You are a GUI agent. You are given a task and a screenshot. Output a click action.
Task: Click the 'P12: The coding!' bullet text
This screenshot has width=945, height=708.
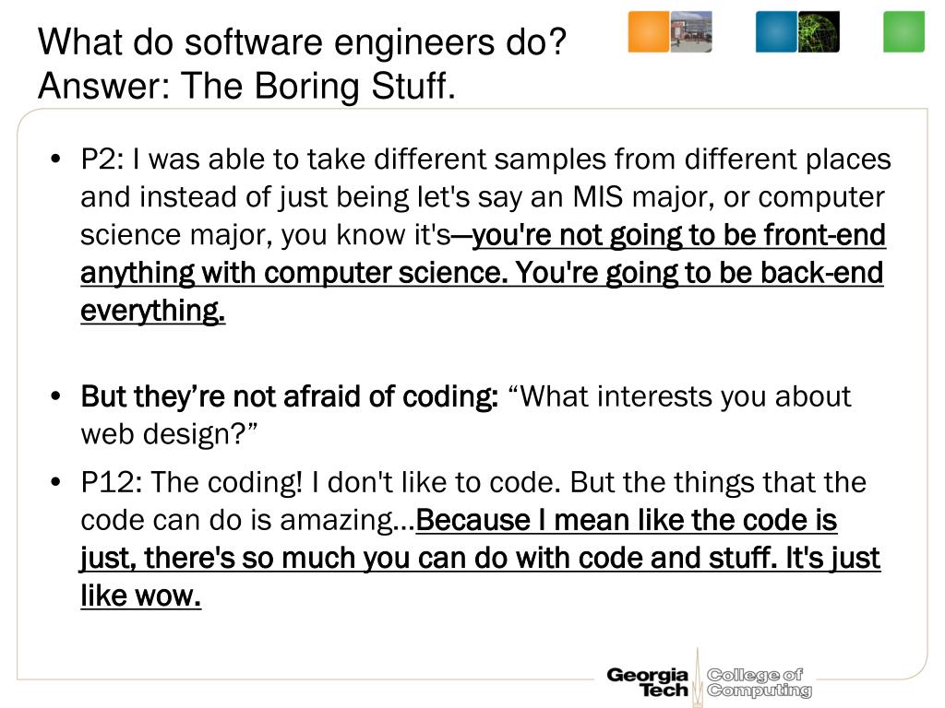[192, 482]
